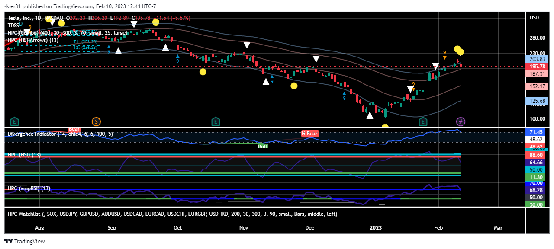
Task: Click the earnings E icon below mid-October candles
Action: (215, 121)
